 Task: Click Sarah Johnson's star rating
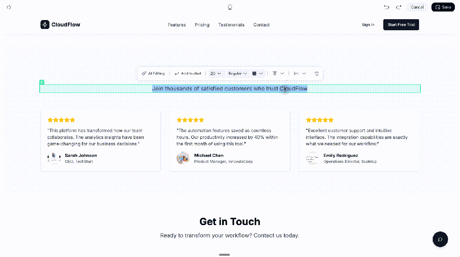pyautogui.click(x=61, y=120)
